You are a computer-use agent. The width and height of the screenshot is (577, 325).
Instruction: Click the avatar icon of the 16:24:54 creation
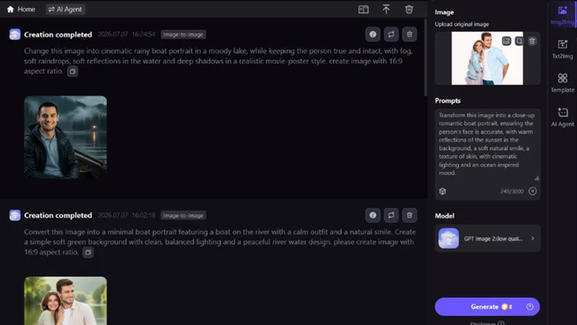coord(15,34)
